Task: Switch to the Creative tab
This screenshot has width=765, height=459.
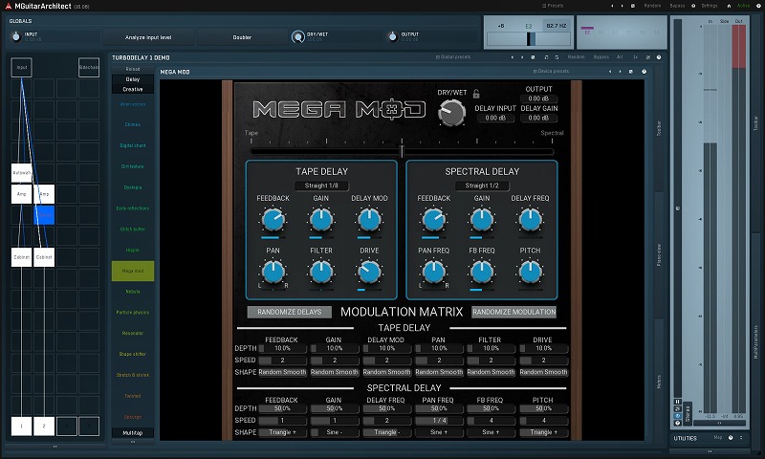Action: click(132, 89)
